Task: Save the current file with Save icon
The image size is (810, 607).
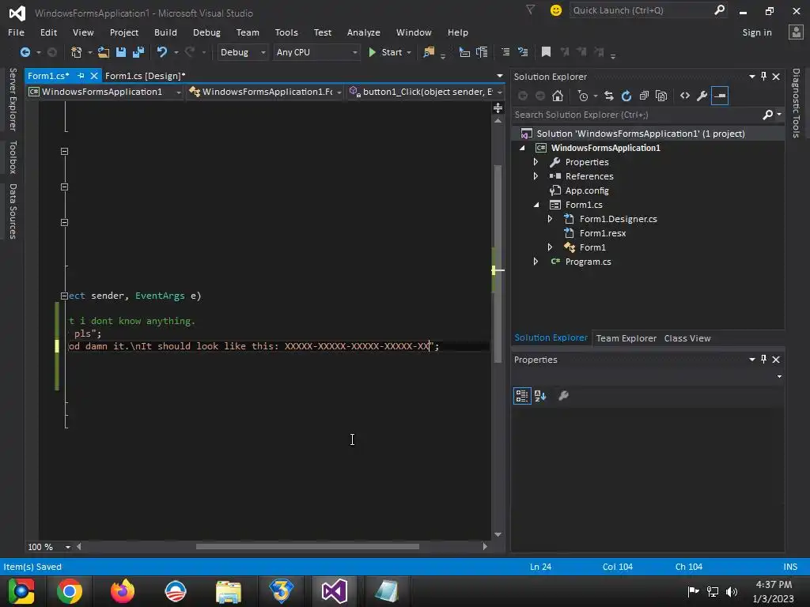Action: tap(121, 52)
